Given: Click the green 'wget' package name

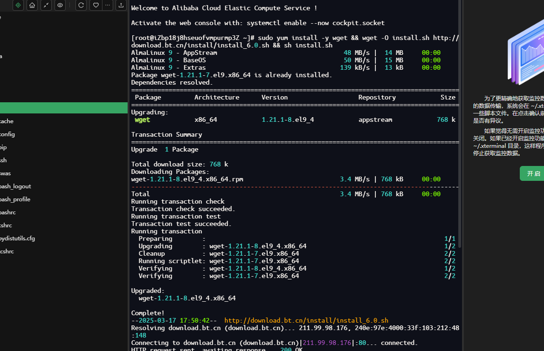Looking at the screenshot, I should tap(142, 120).
